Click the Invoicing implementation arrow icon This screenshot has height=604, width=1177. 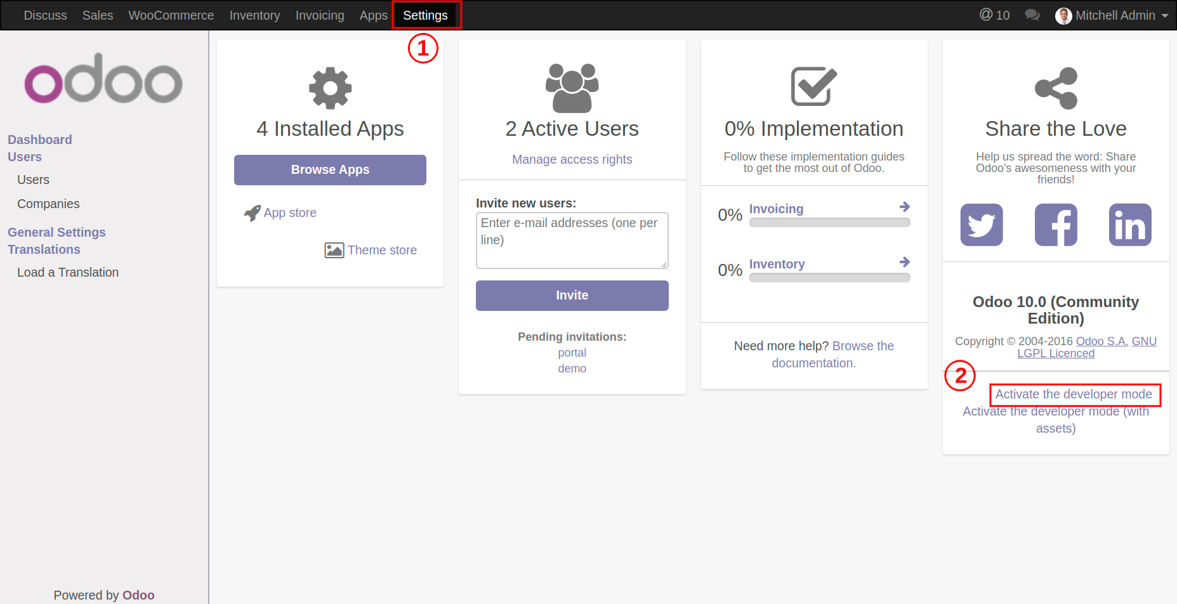[x=905, y=207]
